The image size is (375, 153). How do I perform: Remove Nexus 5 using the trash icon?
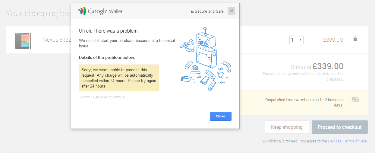[x=355, y=39]
